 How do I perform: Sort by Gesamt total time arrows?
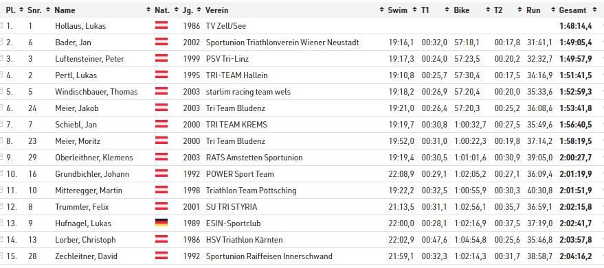click(x=594, y=10)
